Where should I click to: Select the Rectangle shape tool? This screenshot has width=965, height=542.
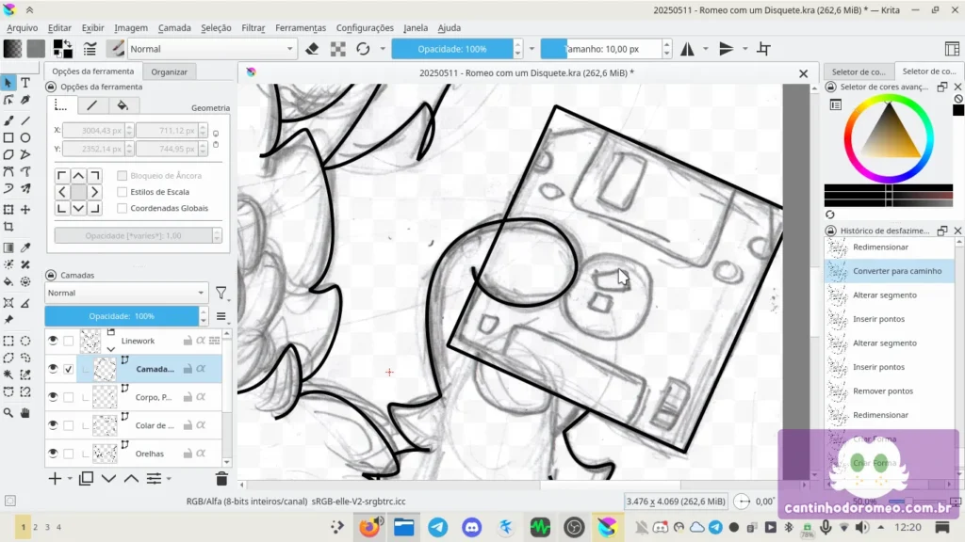coord(8,137)
